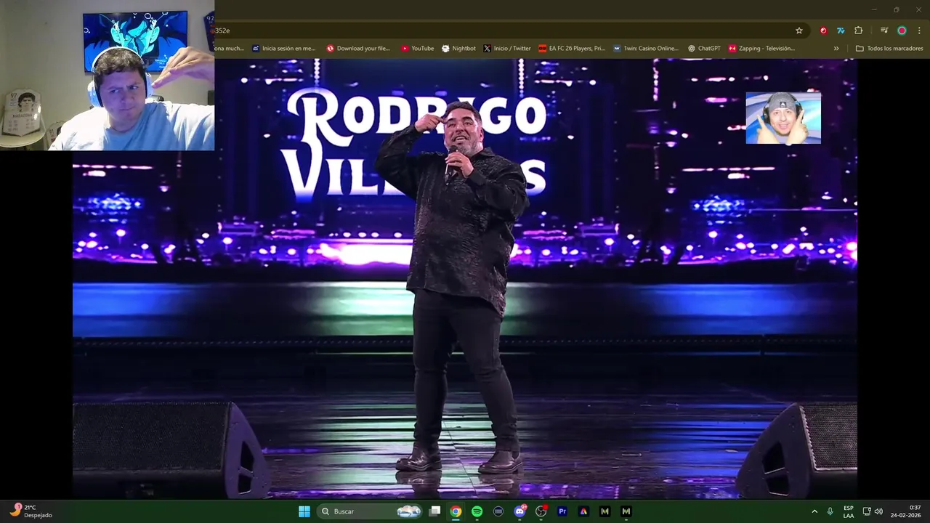Open the YouTube bookmark

tap(417, 49)
